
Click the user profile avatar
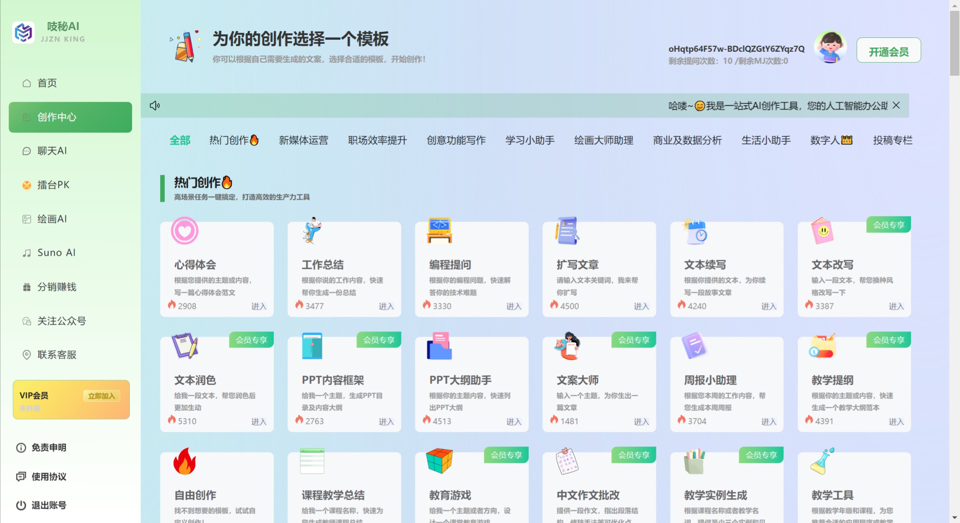point(829,47)
